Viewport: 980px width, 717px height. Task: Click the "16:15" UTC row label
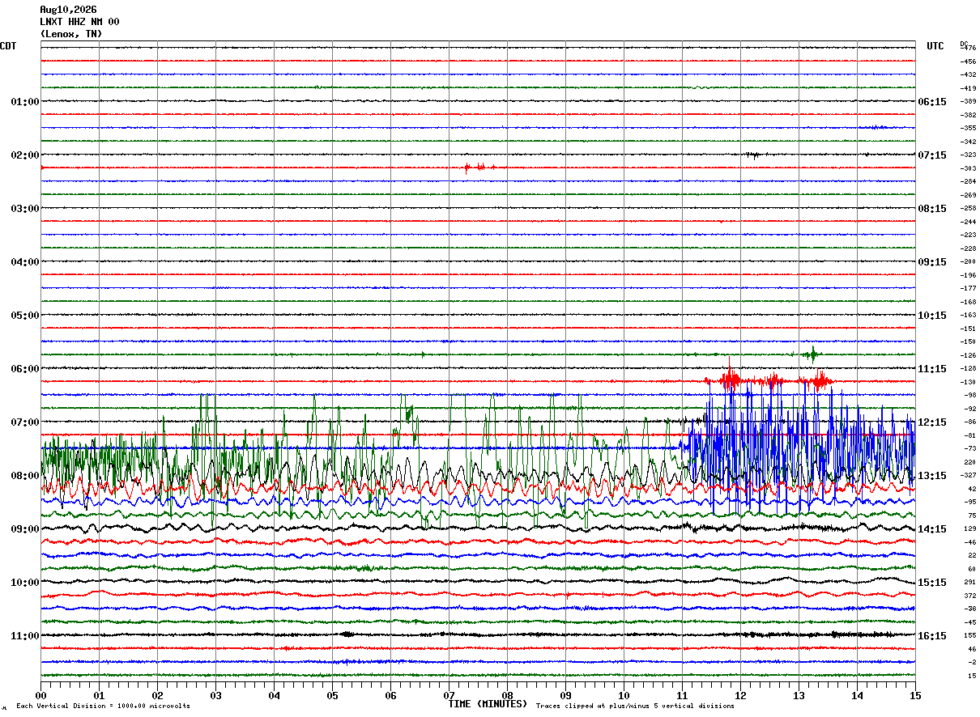click(931, 636)
